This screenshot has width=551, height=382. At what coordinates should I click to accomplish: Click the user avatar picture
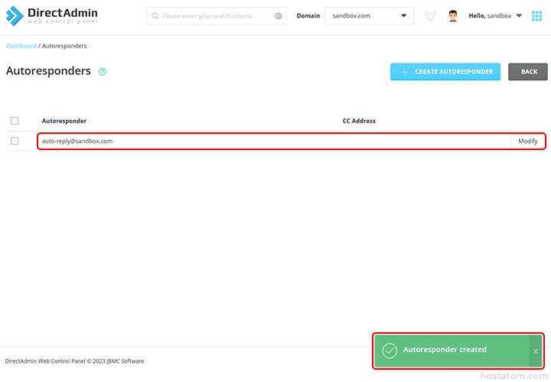coord(453,16)
